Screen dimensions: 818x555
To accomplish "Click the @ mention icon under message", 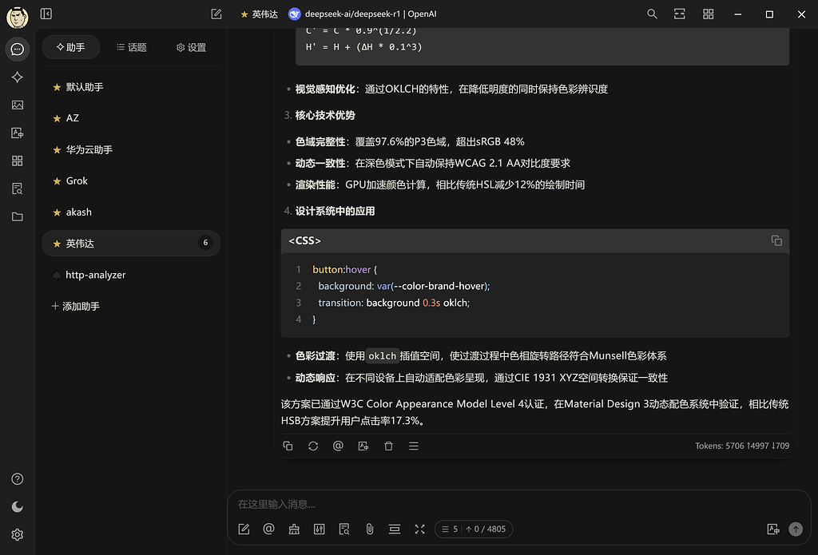I will coord(338,446).
